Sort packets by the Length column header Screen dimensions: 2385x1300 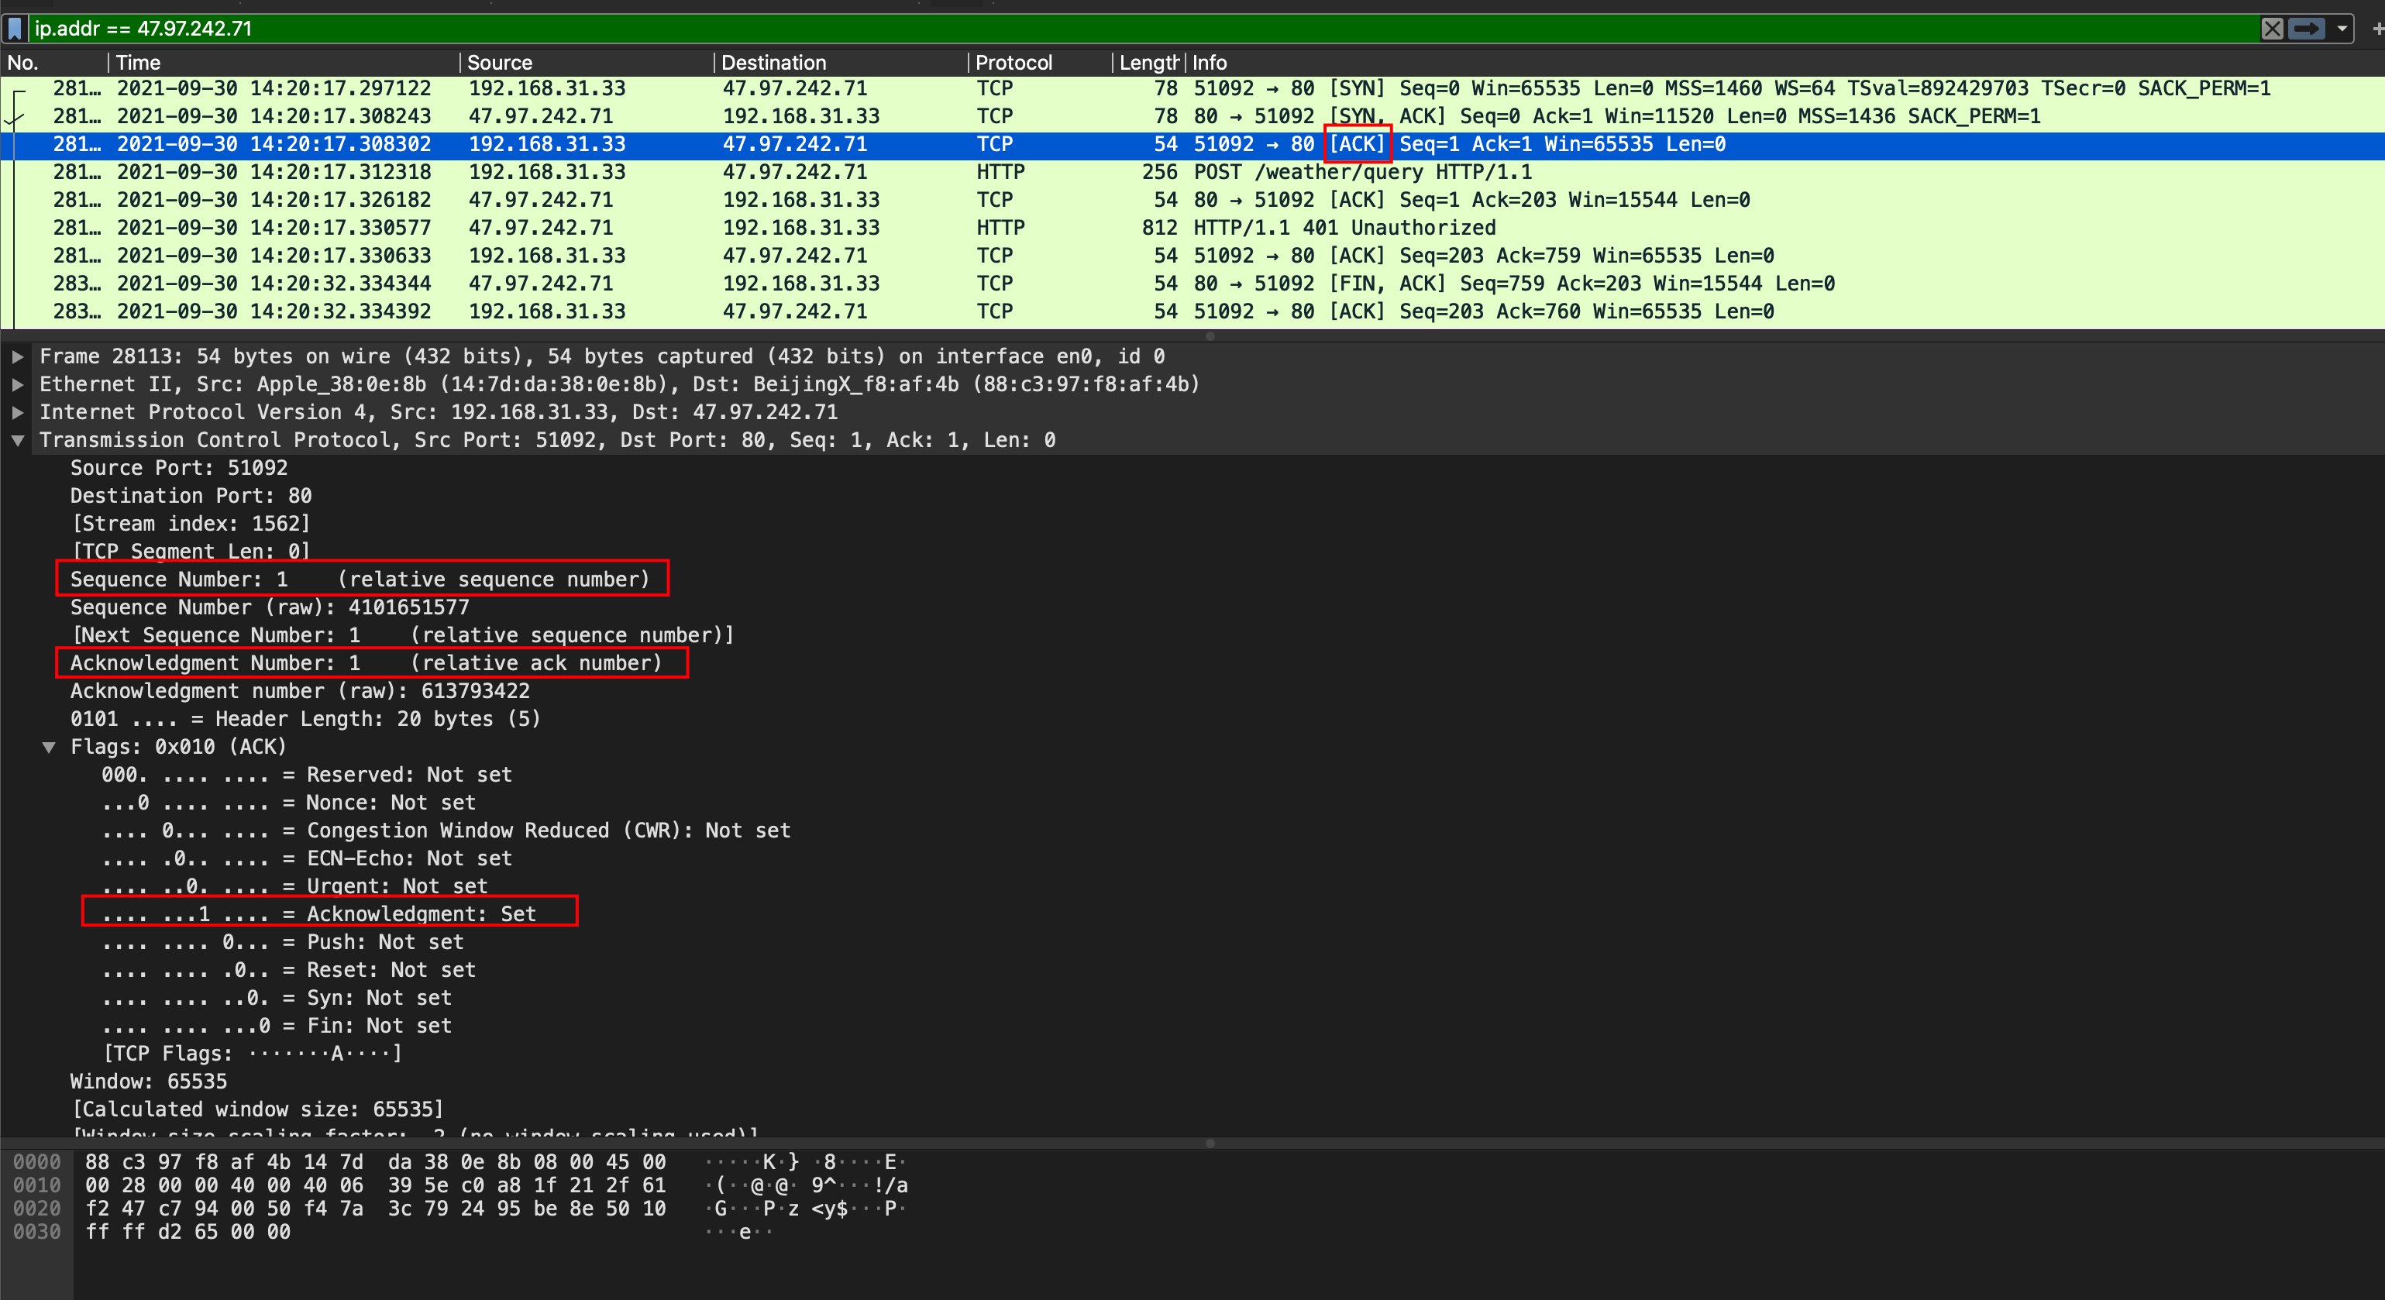tap(1149, 63)
